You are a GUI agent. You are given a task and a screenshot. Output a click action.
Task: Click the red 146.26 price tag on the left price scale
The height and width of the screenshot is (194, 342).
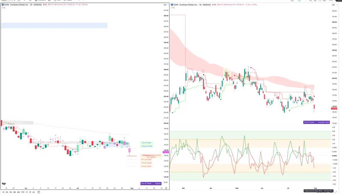click(x=165, y=152)
